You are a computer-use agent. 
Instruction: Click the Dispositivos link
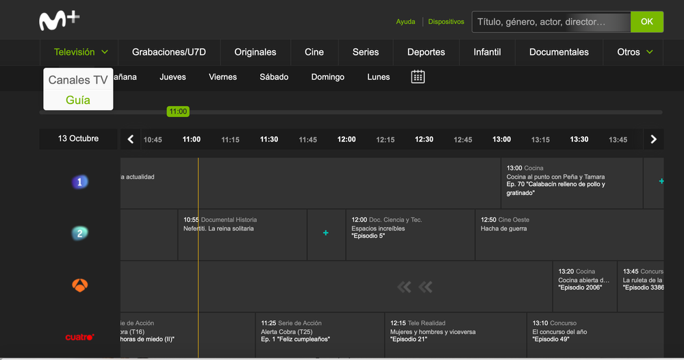pyautogui.click(x=446, y=22)
